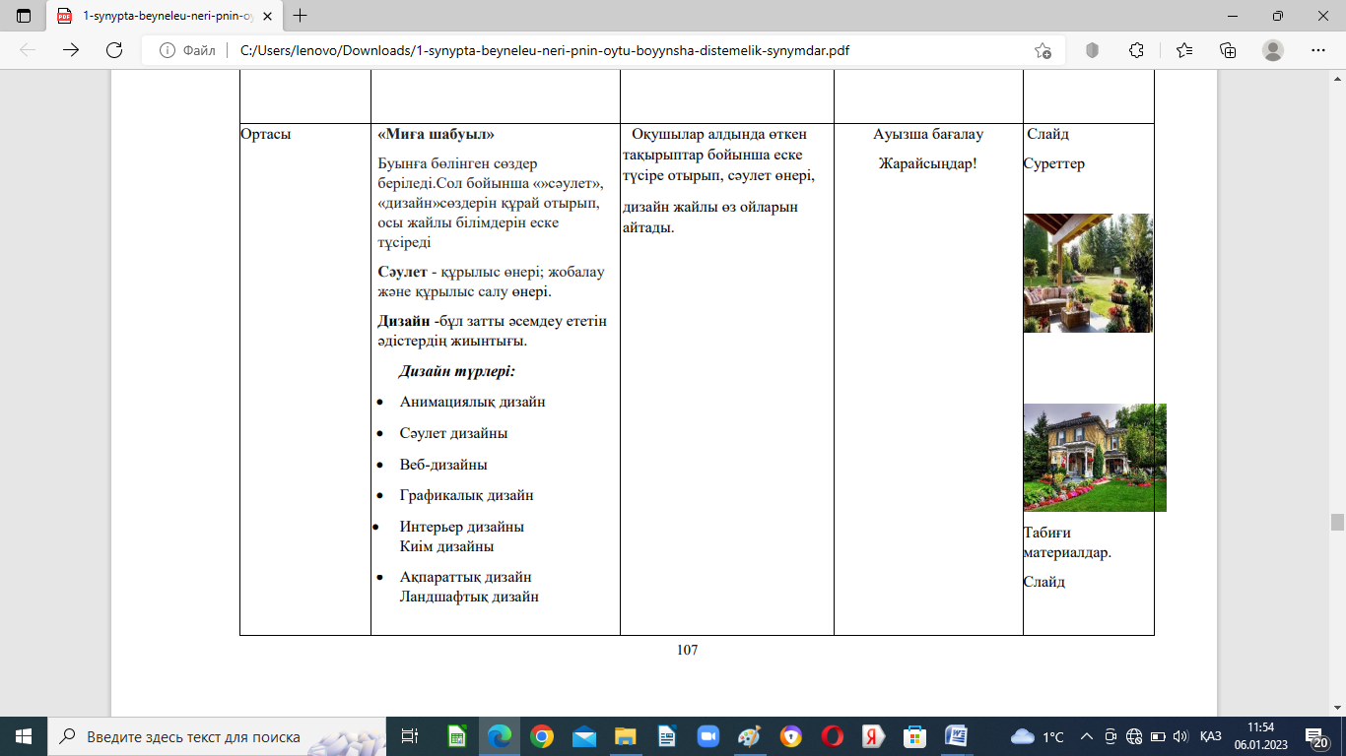Click 'Анимациялық дизайн' list item
1346x756 pixels.
pos(473,402)
